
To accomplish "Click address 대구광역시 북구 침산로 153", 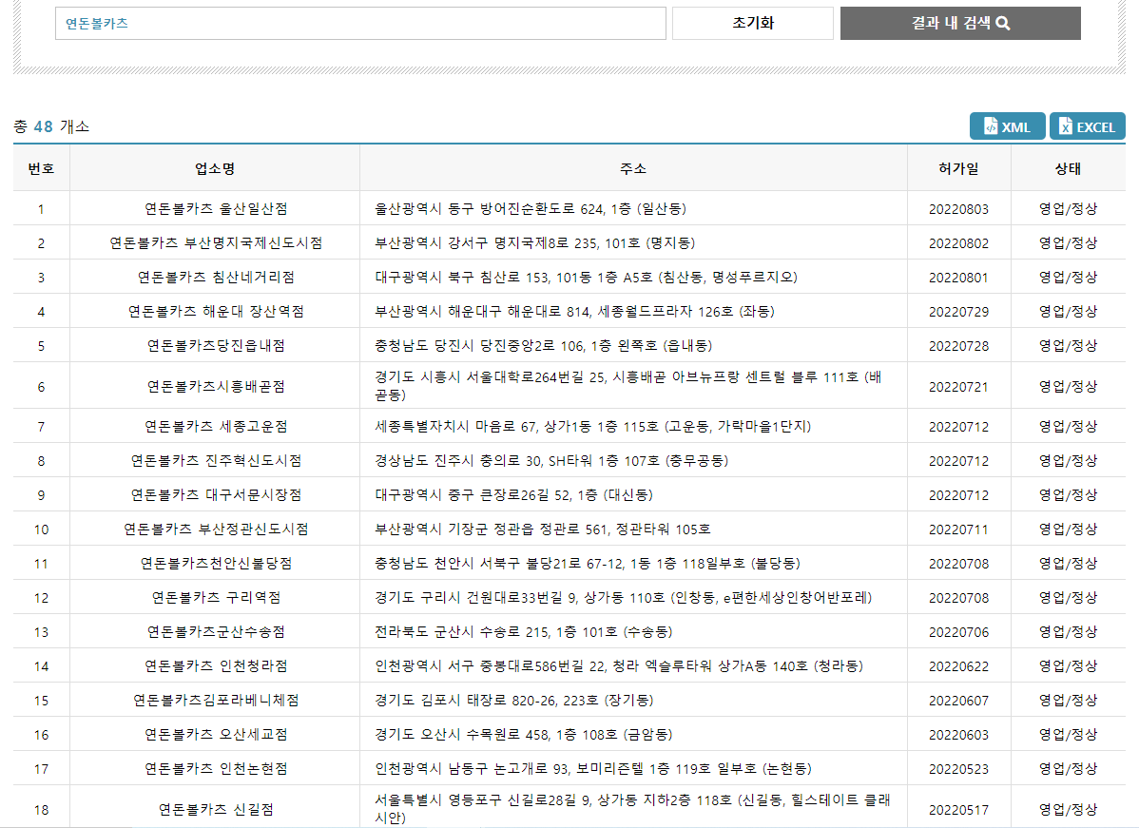I will coord(587,278).
